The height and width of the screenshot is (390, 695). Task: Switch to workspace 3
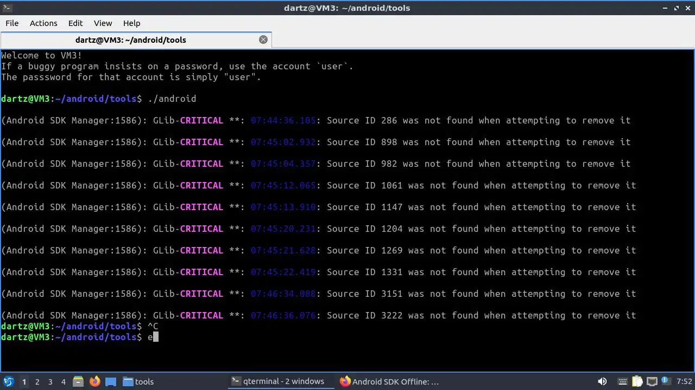pyautogui.click(x=50, y=381)
